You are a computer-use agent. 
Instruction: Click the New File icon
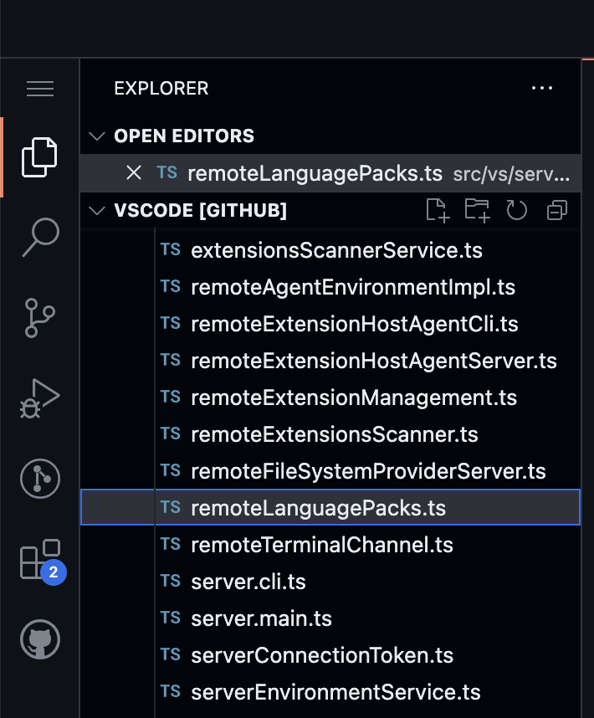tap(436, 210)
